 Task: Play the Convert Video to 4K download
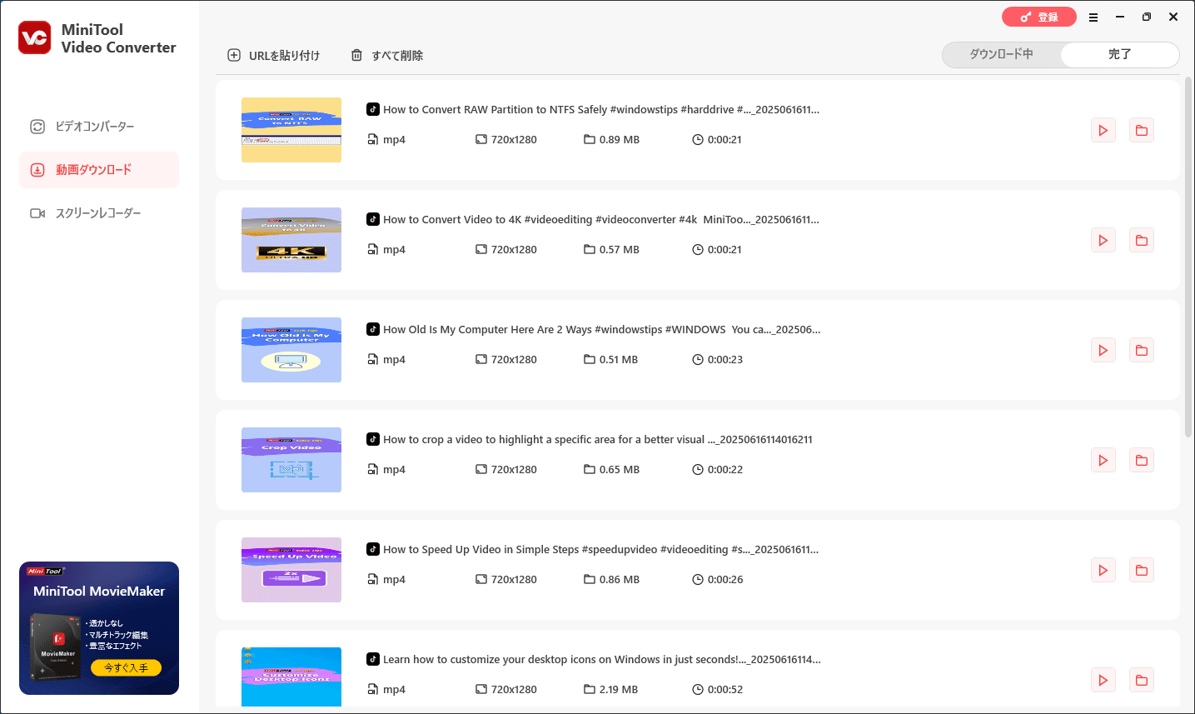pyautogui.click(x=1103, y=241)
